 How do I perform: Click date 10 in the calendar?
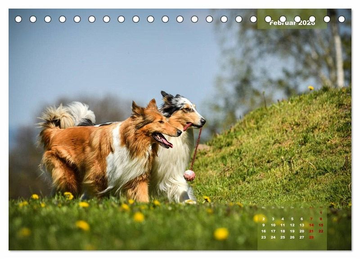tap(273, 225)
